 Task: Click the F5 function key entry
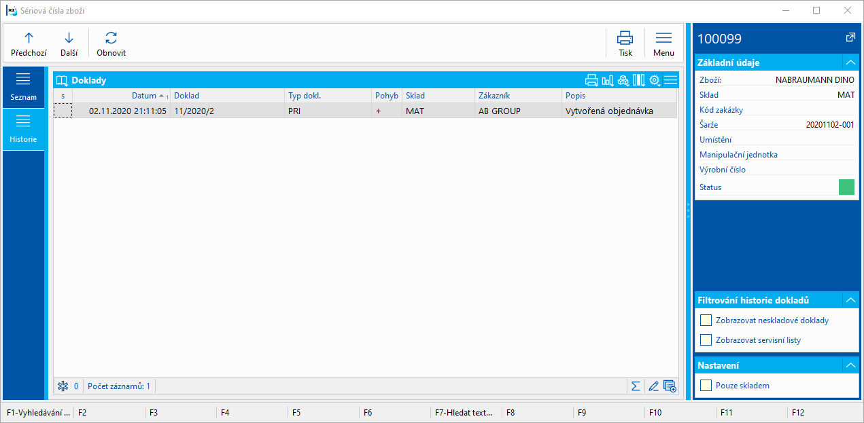324,412
